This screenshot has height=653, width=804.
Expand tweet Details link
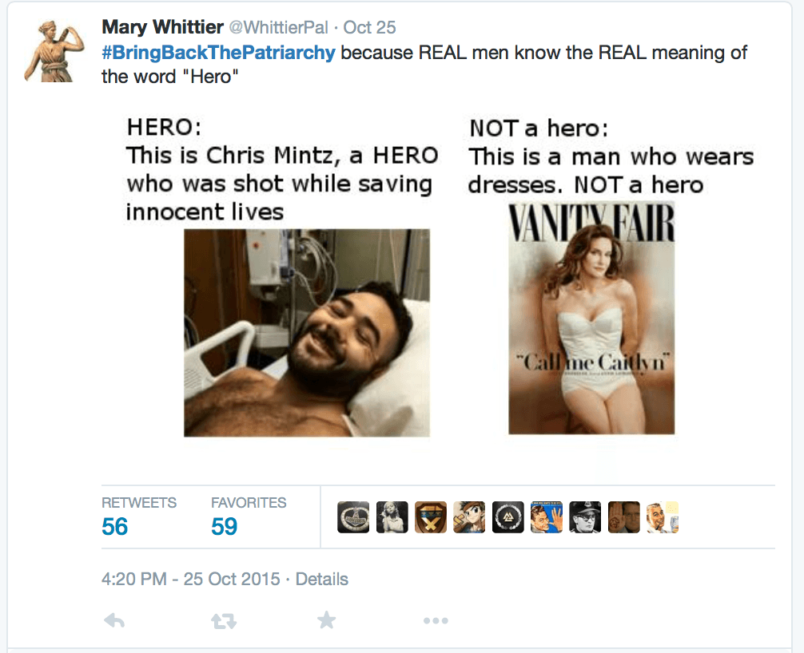tap(321, 579)
